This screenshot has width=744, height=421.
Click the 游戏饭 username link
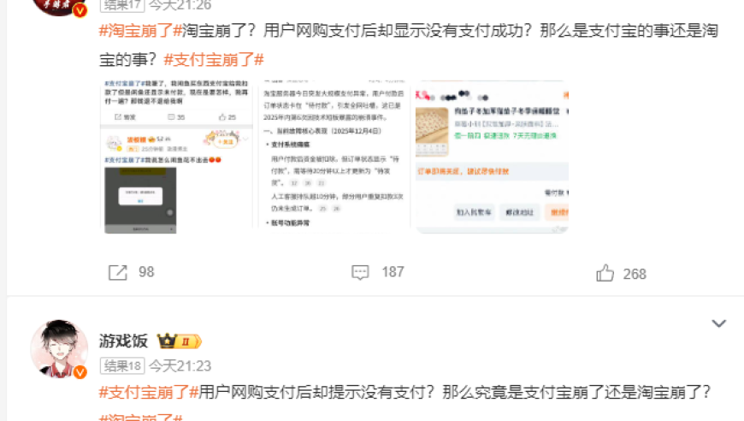point(123,341)
